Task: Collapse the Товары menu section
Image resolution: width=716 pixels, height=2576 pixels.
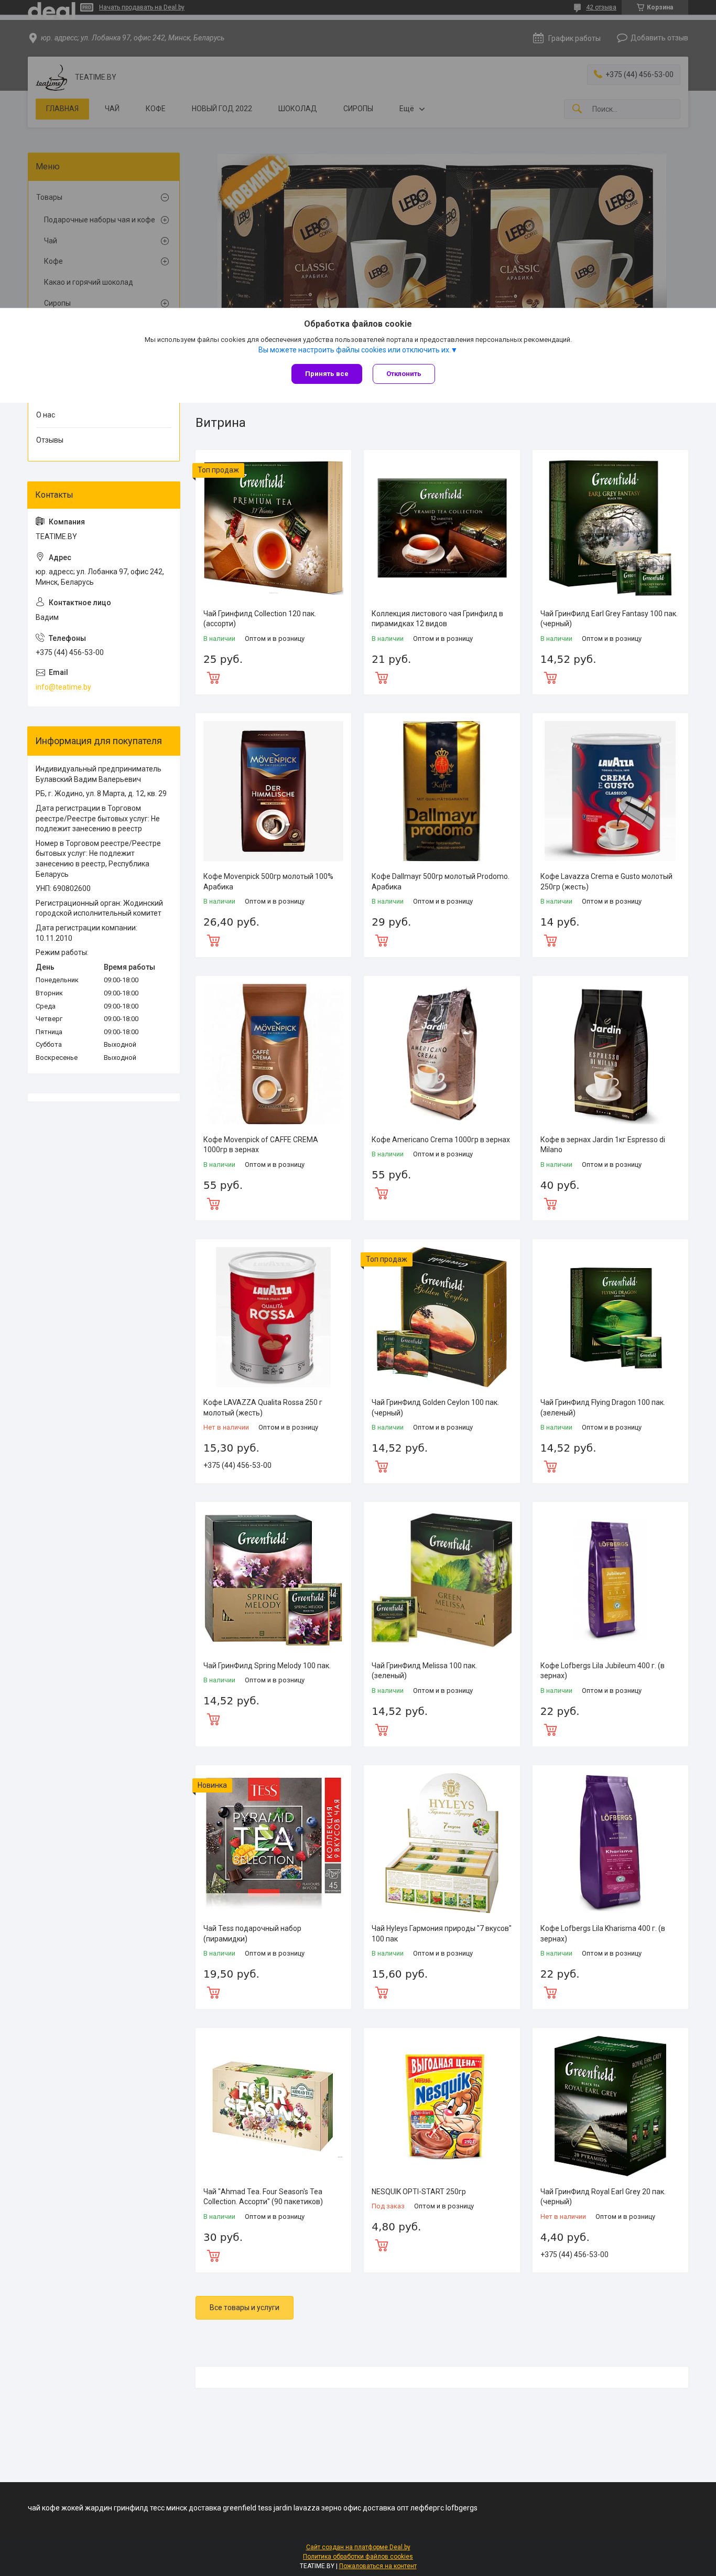Action: (165, 198)
